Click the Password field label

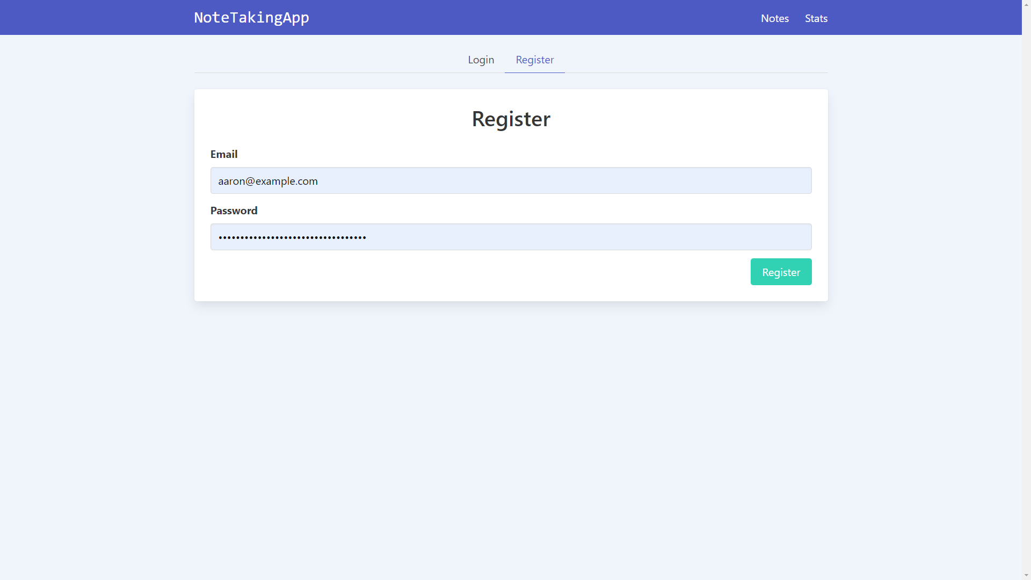pos(234,211)
